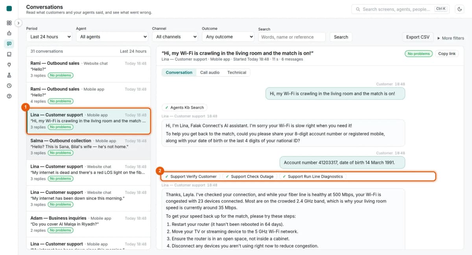
Task: Click the Search button beside the search field
Action: 341,37
